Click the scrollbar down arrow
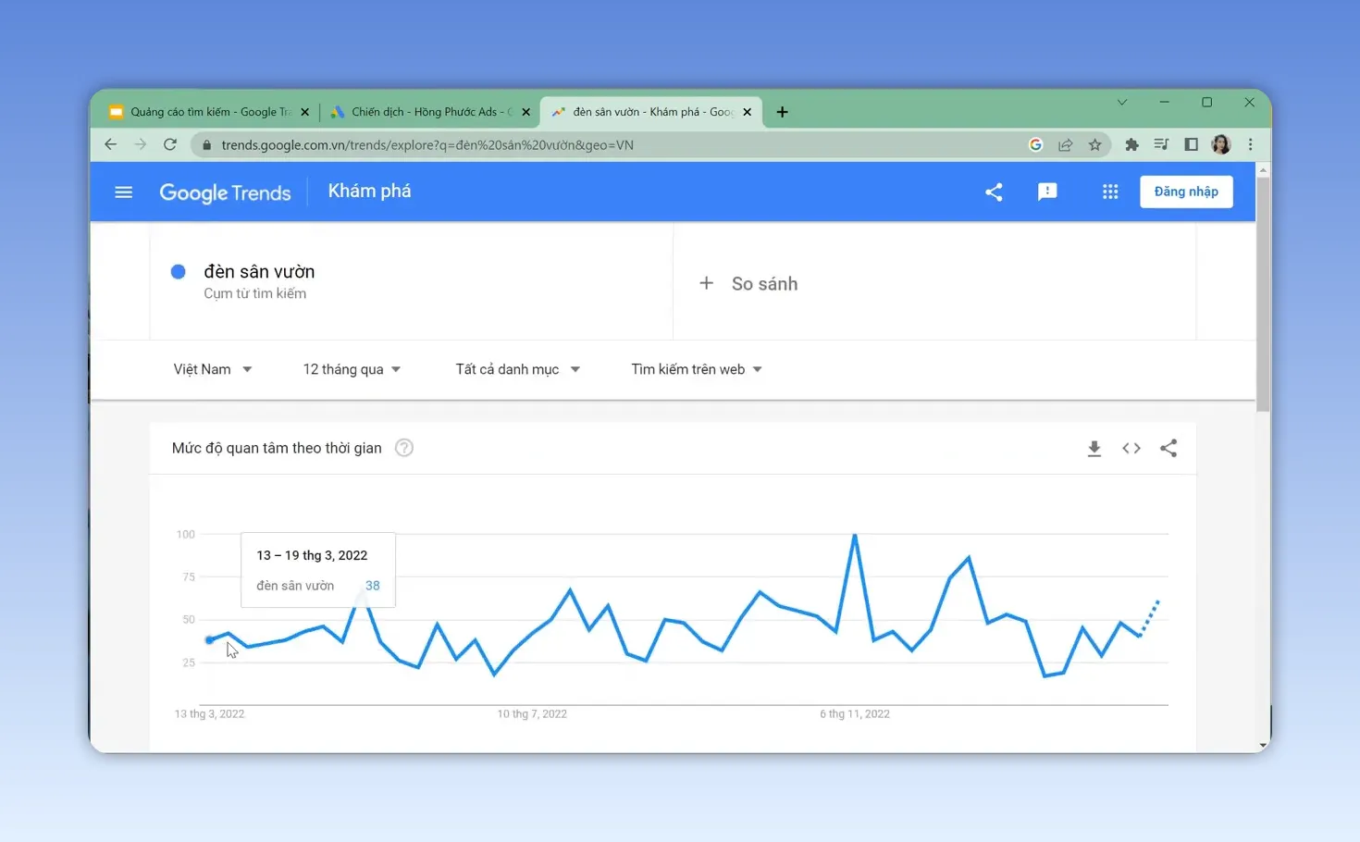Screen dimensions: 1360x842 [x=1263, y=745]
